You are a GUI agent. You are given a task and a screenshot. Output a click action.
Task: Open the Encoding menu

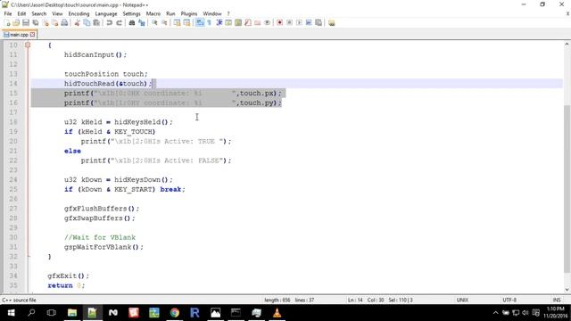tap(79, 13)
